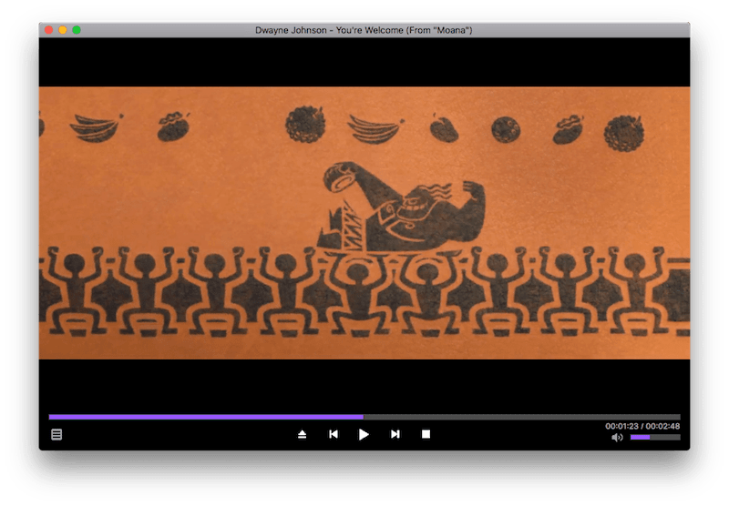Click the eject/open media button

[302, 434]
